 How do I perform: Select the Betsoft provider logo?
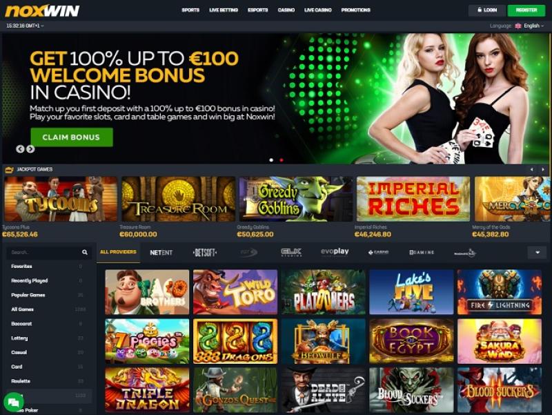(205, 253)
